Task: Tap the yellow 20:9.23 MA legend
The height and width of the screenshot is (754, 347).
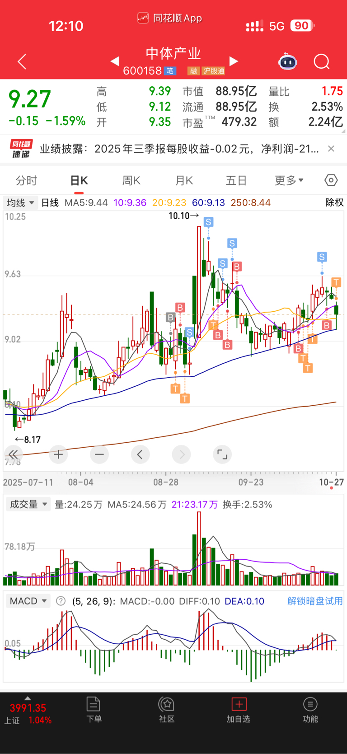Action: pyautogui.click(x=169, y=203)
